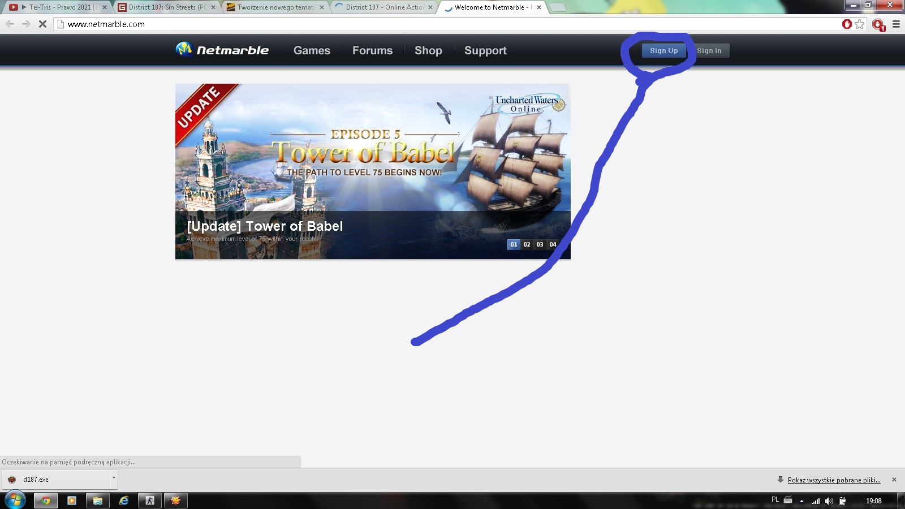This screenshot has width=905, height=509.
Task: Show hidden system tray icons
Action: 801,501
